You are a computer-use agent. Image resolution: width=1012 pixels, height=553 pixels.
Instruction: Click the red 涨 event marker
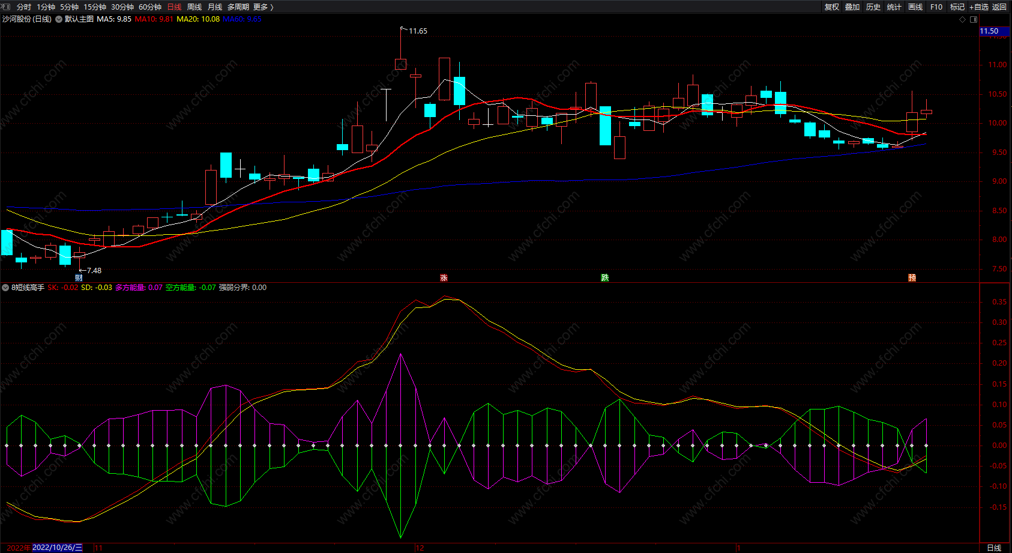coord(444,277)
